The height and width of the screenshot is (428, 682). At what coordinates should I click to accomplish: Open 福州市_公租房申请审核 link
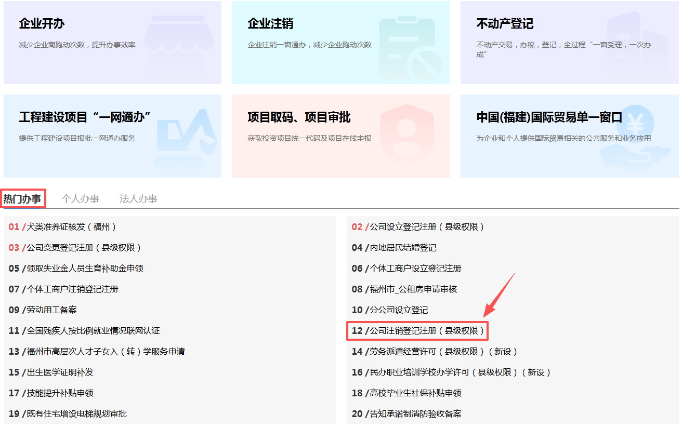point(413,289)
